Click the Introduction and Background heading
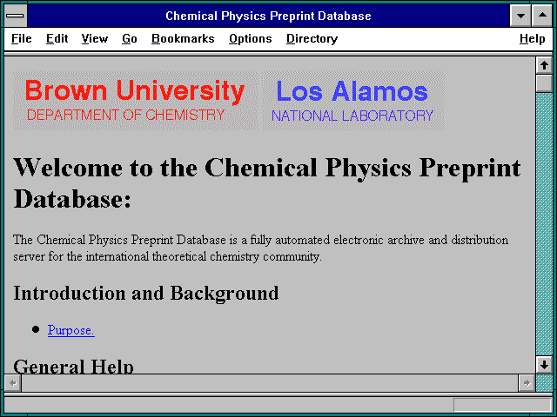557x417 pixels. (x=146, y=294)
